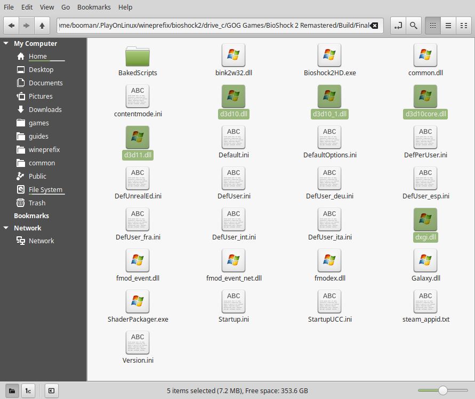The image size is (475, 399).
Task: Go up to the parent folder
Action: [42, 26]
